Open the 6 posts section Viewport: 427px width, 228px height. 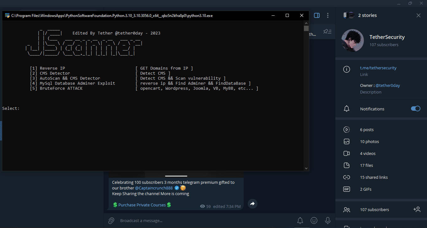pos(367,130)
